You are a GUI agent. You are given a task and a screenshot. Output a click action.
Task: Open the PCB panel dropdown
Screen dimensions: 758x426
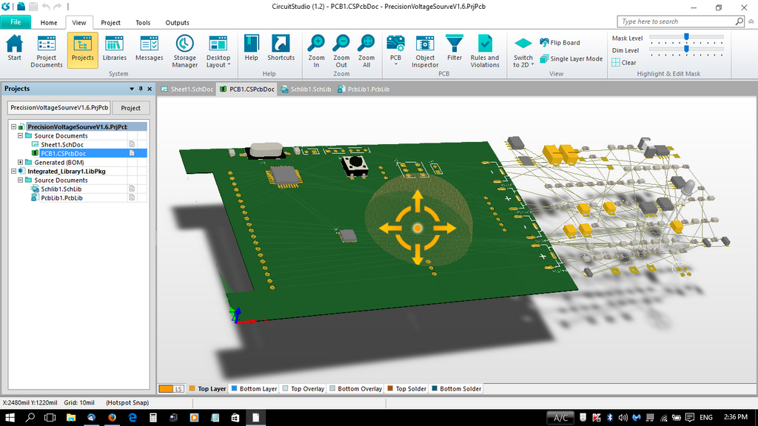tap(395, 51)
